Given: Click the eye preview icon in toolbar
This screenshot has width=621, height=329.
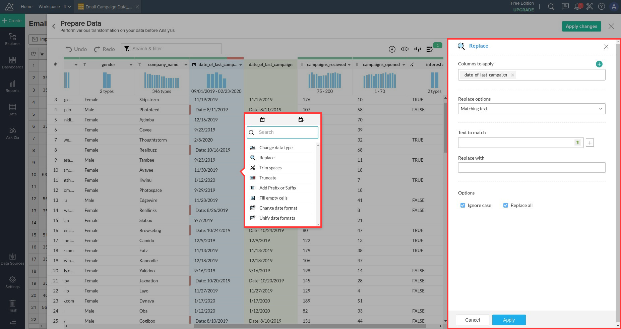Looking at the screenshot, I should [x=405, y=49].
